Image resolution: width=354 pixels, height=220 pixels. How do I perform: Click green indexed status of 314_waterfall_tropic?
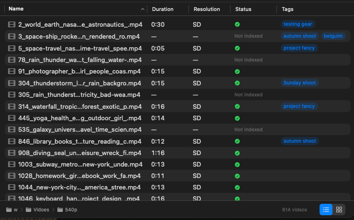point(237,106)
